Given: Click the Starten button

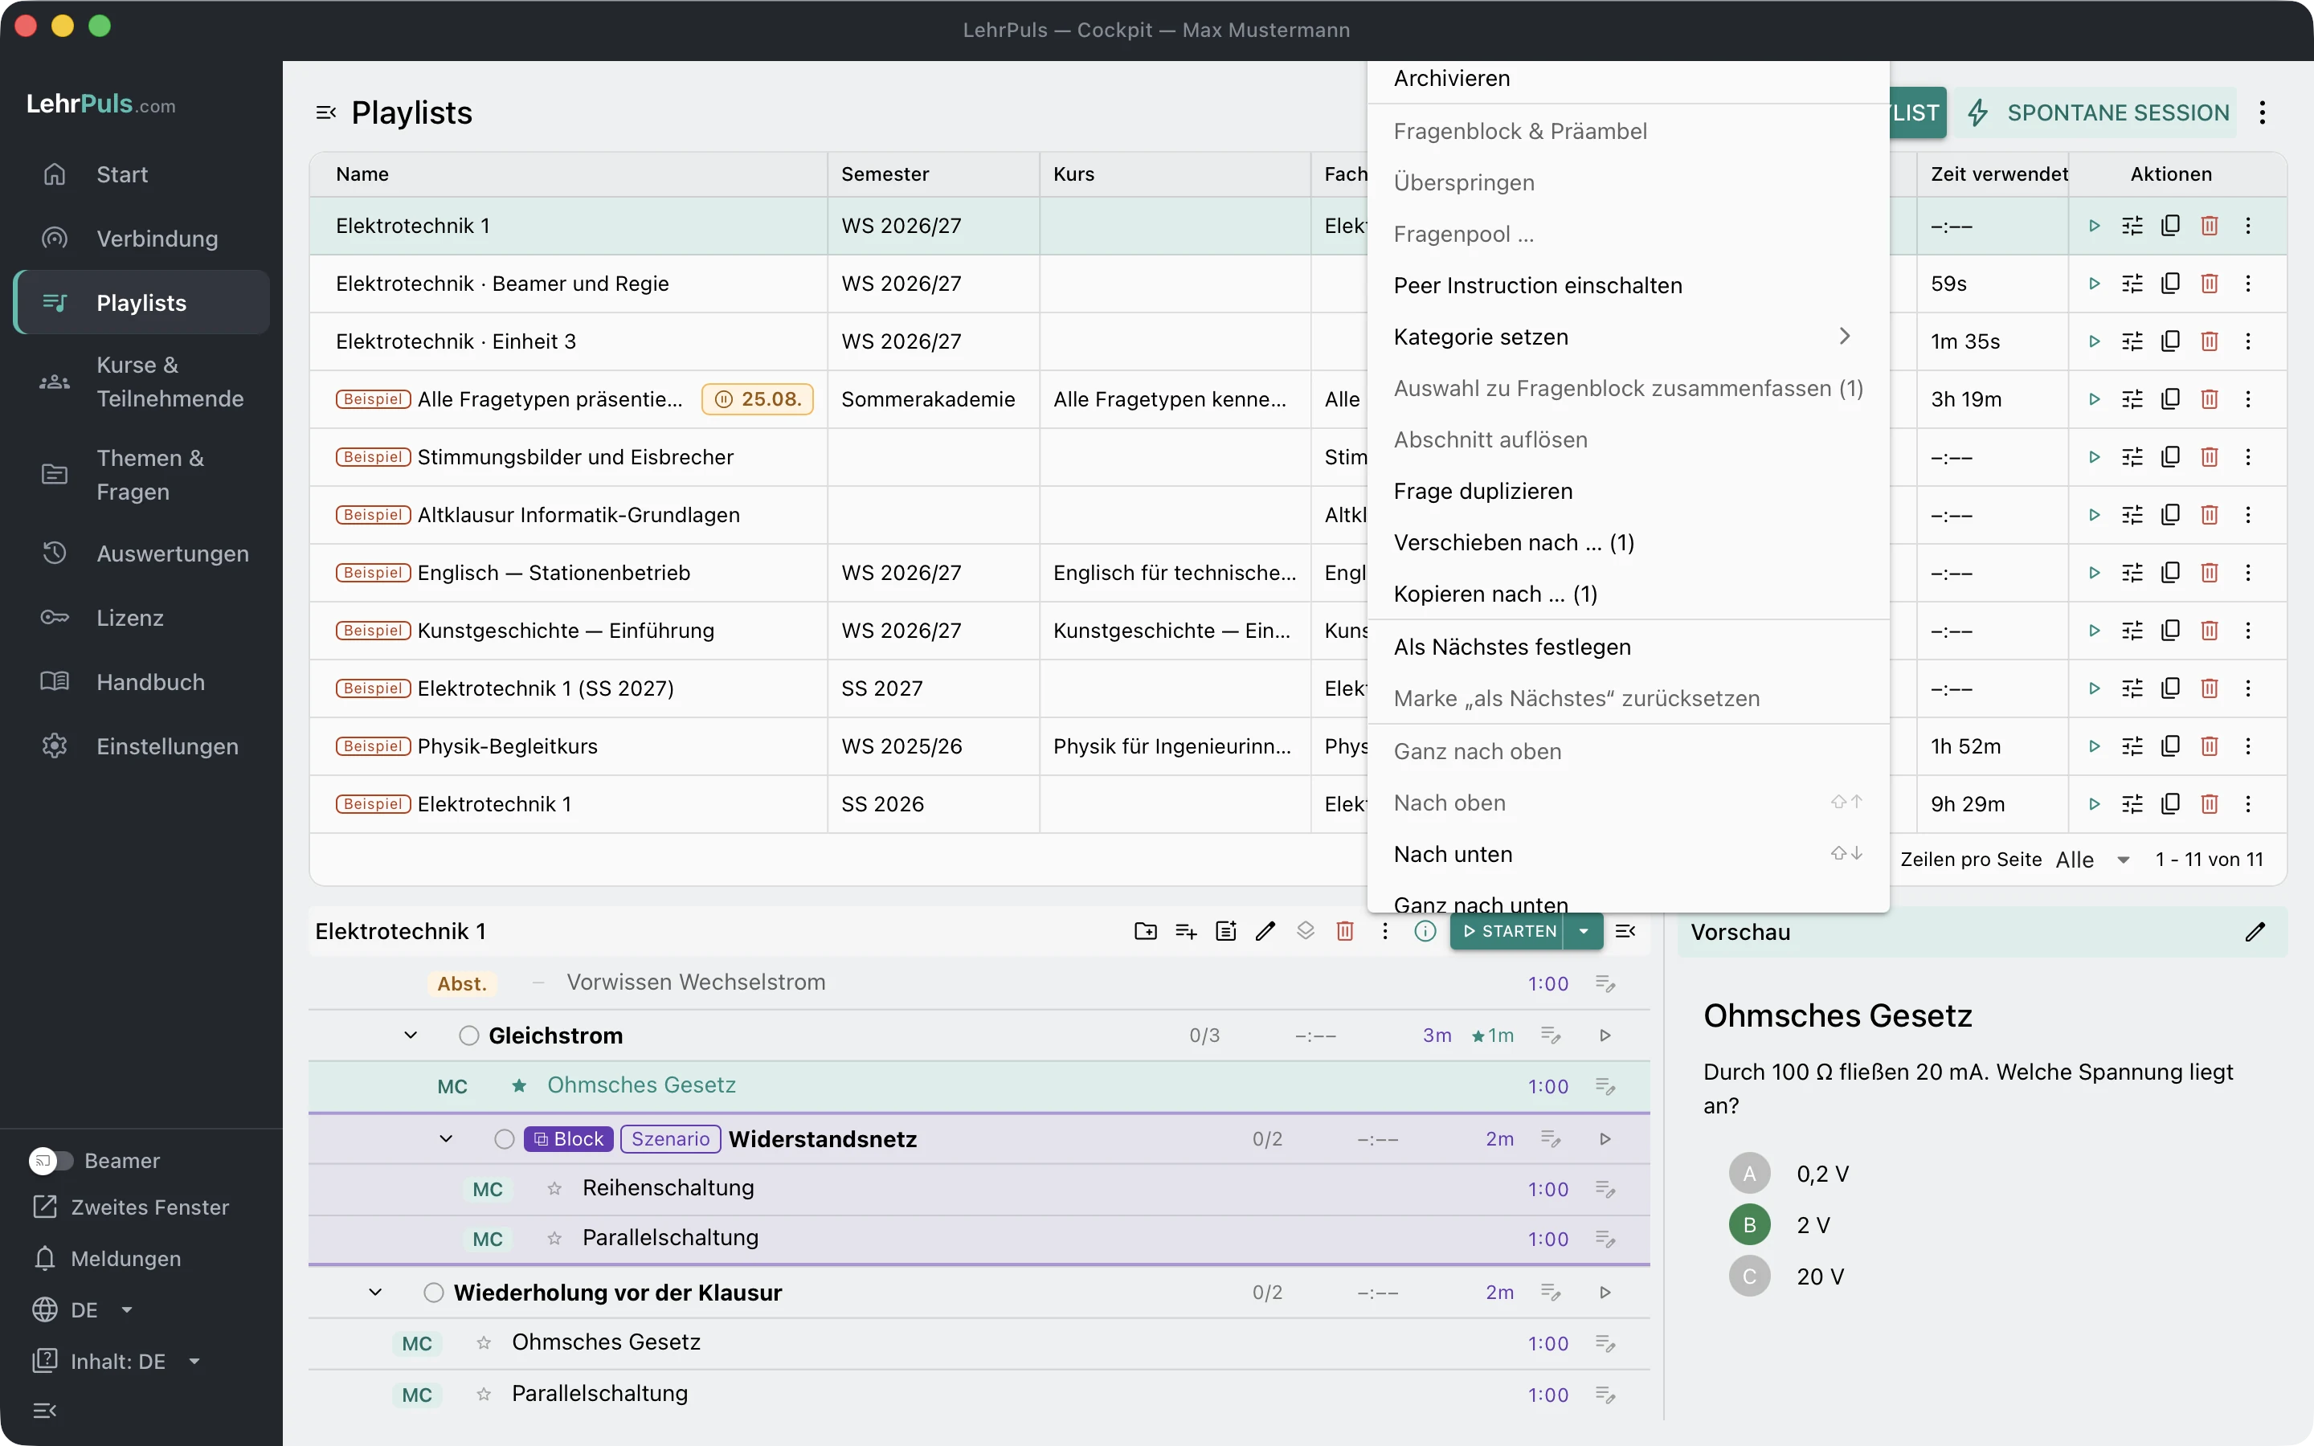Looking at the screenshot, I should 1508,930.
